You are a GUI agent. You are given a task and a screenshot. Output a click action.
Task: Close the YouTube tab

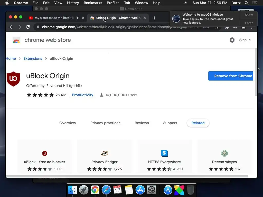[x=83, y=18]
